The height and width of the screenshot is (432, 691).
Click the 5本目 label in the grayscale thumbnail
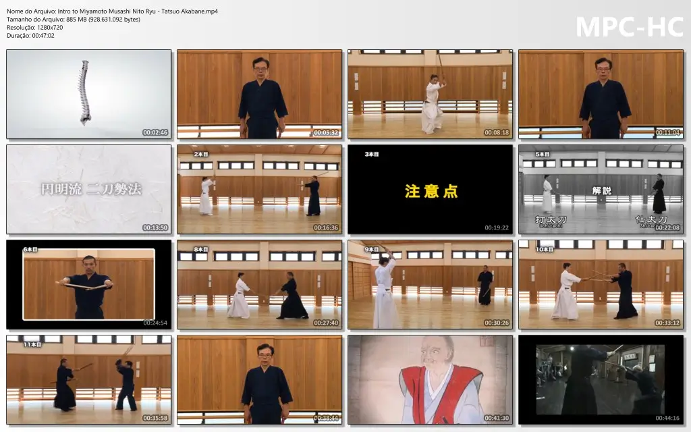point(543,155)
